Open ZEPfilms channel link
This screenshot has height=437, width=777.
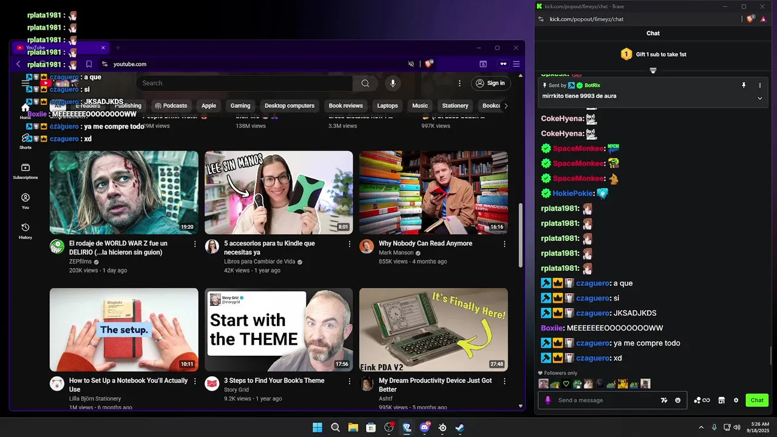[x=81, y=262]
